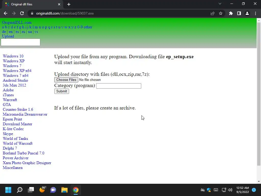Open the K-lite Codec link
The width and height of the screenshot is (261, 196).
click(x=13, y=129)
